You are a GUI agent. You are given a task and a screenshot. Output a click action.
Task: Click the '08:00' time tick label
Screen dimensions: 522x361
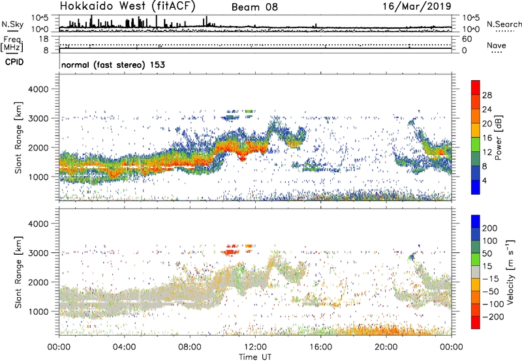point(190,347)
